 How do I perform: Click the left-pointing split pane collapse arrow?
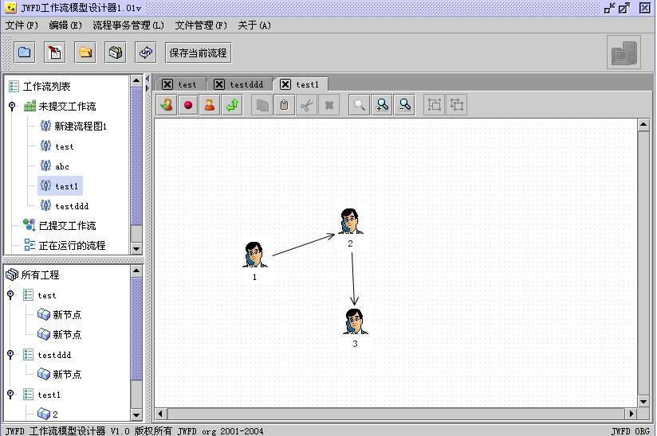pos(148,78)
